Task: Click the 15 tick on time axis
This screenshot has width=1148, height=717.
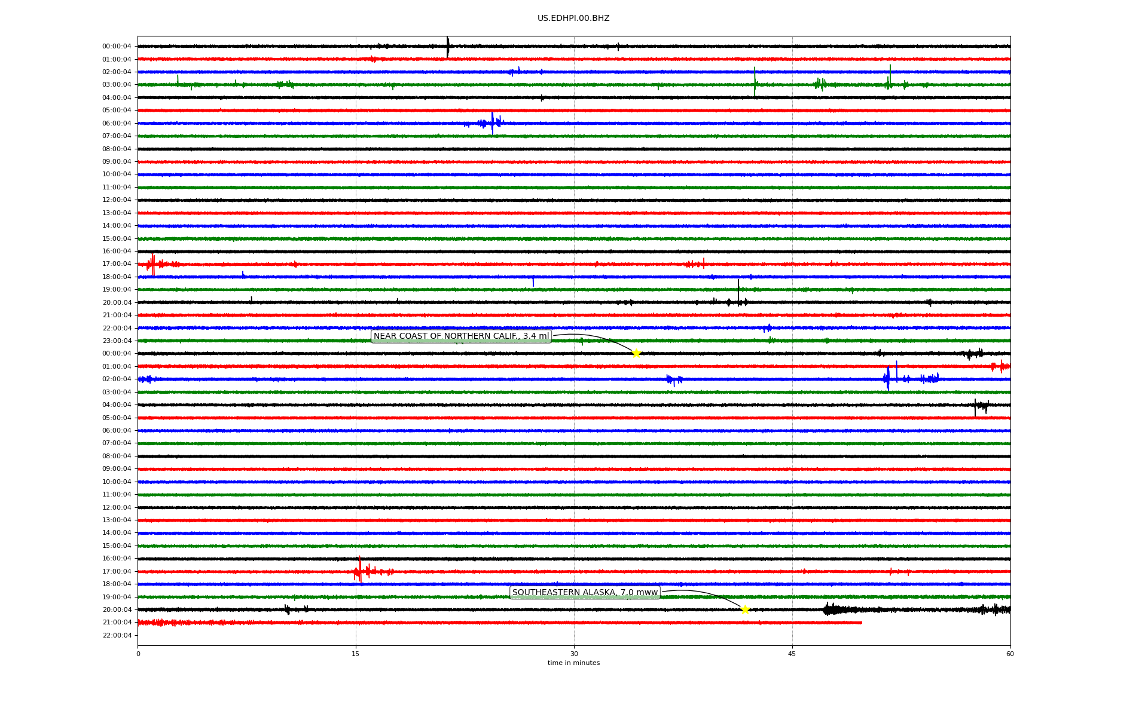Action: click(x=356, y=654)
